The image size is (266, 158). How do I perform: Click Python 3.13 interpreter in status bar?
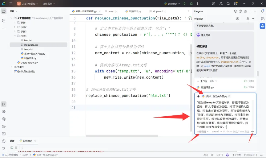click(250, 155)
